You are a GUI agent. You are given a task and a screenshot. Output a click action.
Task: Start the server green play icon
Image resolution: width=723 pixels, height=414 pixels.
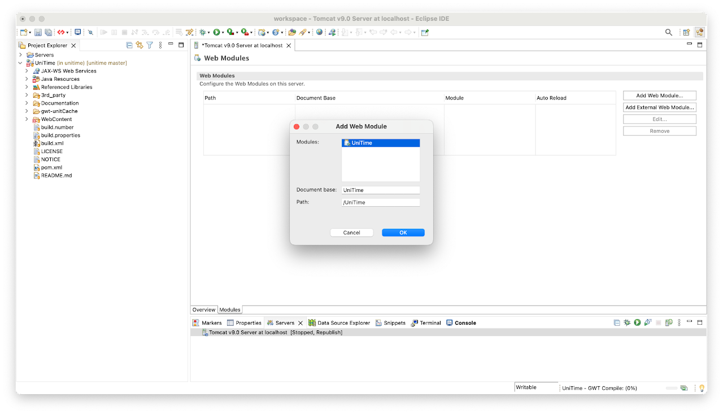click(637, 323)
